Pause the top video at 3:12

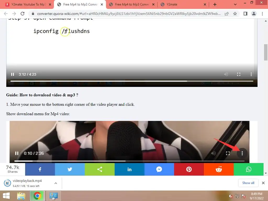13,74
